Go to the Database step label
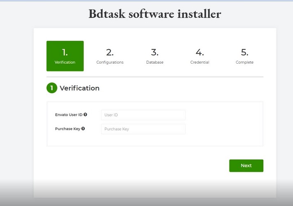The image size is (293, 206). coord(155,62)
